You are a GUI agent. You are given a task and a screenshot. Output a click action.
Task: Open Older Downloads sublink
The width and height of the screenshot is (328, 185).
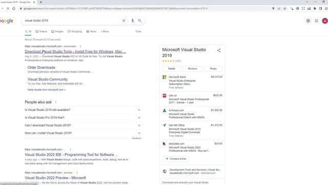42,67
